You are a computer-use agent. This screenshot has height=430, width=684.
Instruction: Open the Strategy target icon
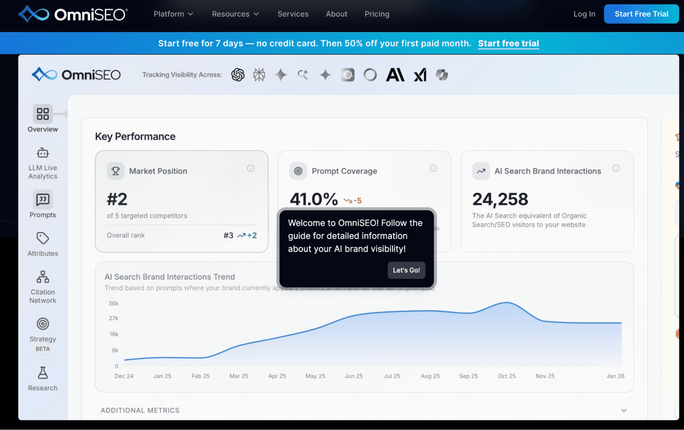pyautogui.click(x=43, y=324)
